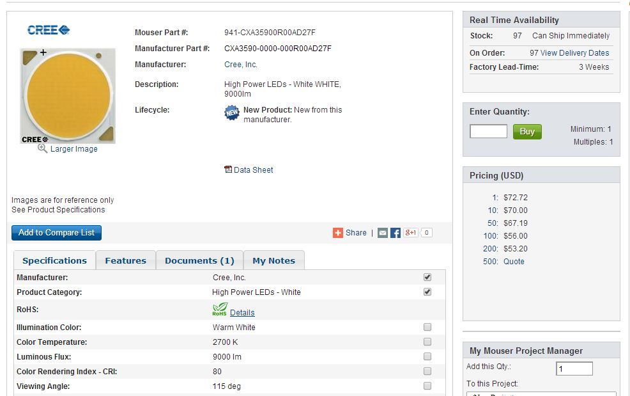Toggle the Manufacturer Cree, Inc. checkbox
Screen dimensions: 630x396
click(427, 277)
